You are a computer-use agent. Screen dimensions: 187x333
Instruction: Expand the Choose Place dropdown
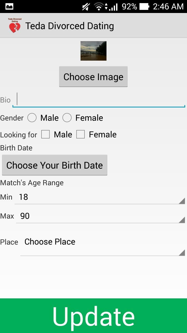pyautogui.click(x=103, y=246)
